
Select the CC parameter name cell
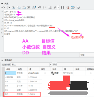click(10, 90)
